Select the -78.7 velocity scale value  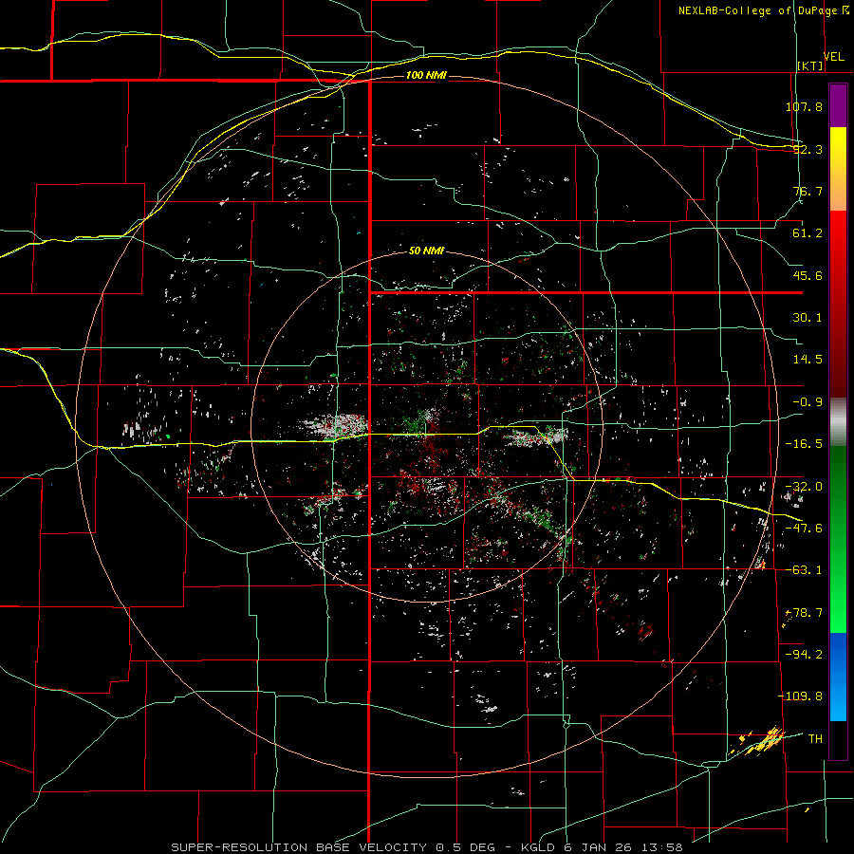click(x=804, y=613)
